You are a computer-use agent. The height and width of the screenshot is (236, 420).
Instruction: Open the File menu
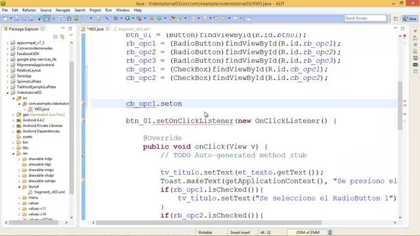click(x=5, y=10)
